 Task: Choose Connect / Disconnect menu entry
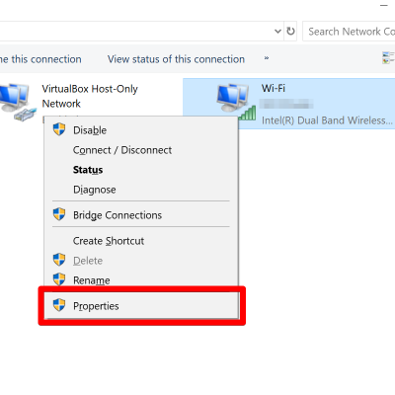click(x=122, y=150)
